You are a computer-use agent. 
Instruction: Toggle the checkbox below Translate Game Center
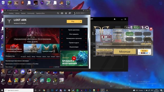tap(97, 53)
